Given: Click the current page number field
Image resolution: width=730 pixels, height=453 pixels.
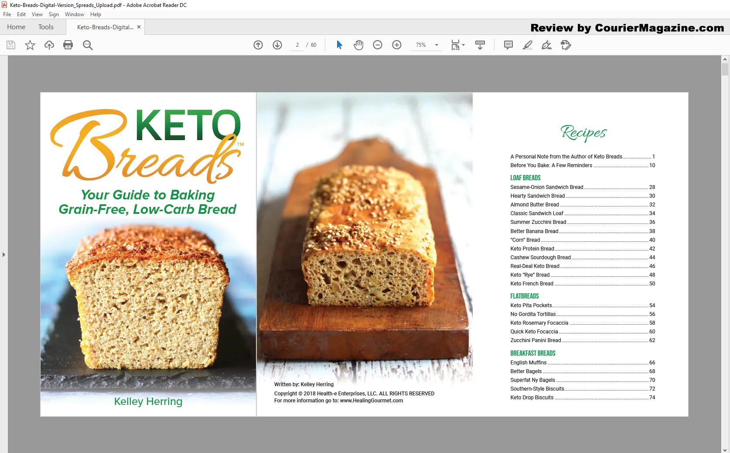Looking at the screenshot, I should pos(297,45).
